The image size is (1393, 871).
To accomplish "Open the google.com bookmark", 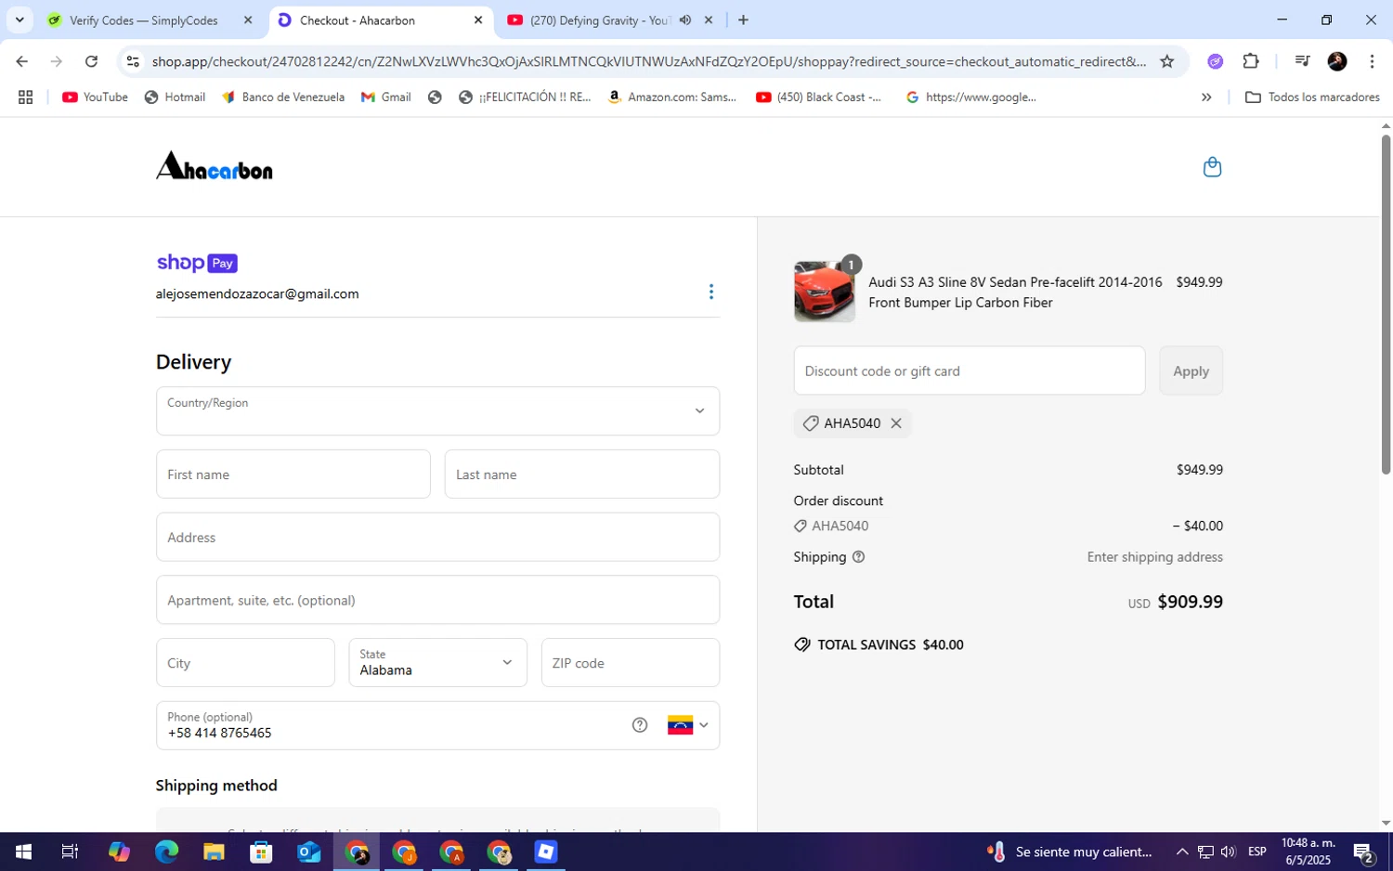I will tap(970, 97).
